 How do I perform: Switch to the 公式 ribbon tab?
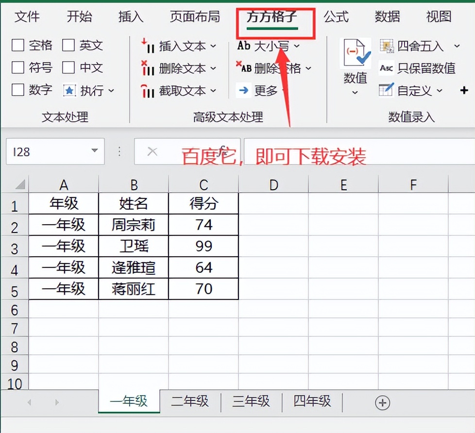[336, 17]
